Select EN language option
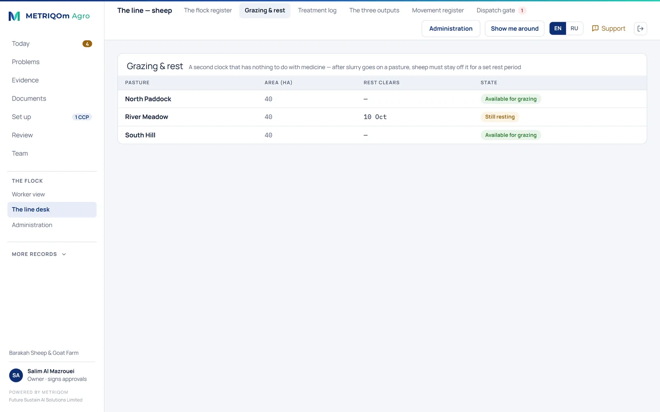Screen dimensions: 660x412 (558, 28)
